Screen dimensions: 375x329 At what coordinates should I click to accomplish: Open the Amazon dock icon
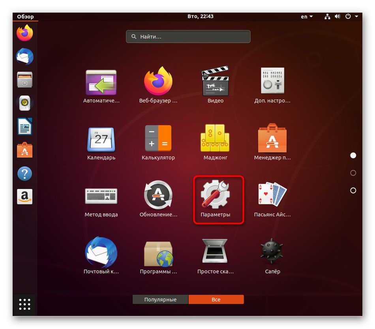[x=24, y=196]
